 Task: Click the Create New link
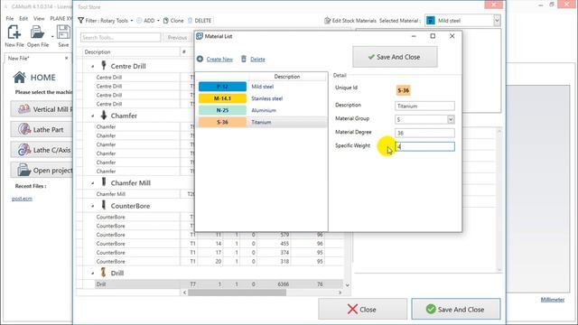click(219, 60)
